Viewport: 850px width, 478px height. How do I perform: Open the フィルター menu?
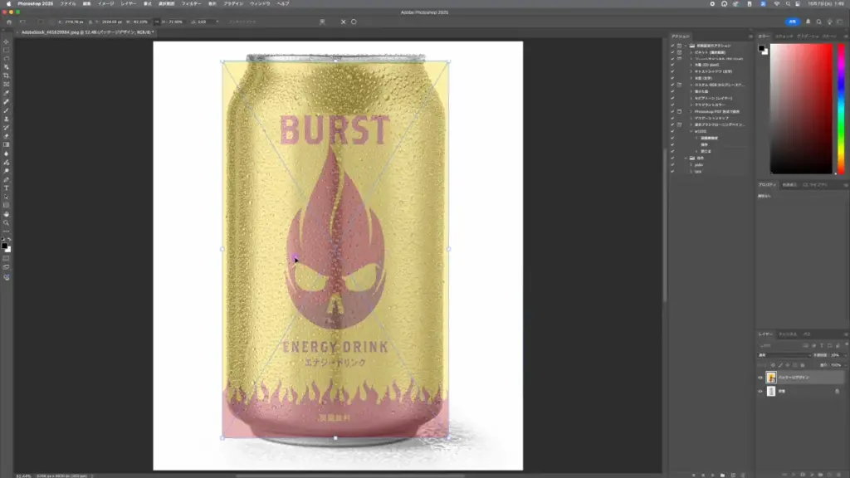191,3
